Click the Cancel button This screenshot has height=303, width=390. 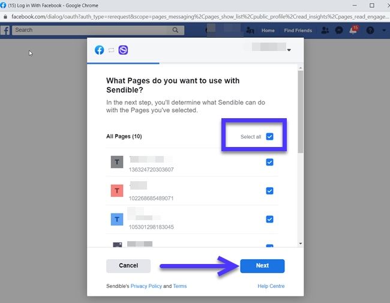[128, 266]
